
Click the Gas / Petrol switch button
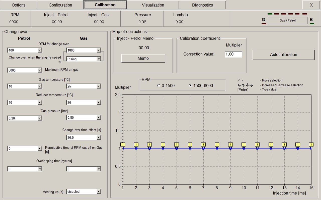point(288,20)
